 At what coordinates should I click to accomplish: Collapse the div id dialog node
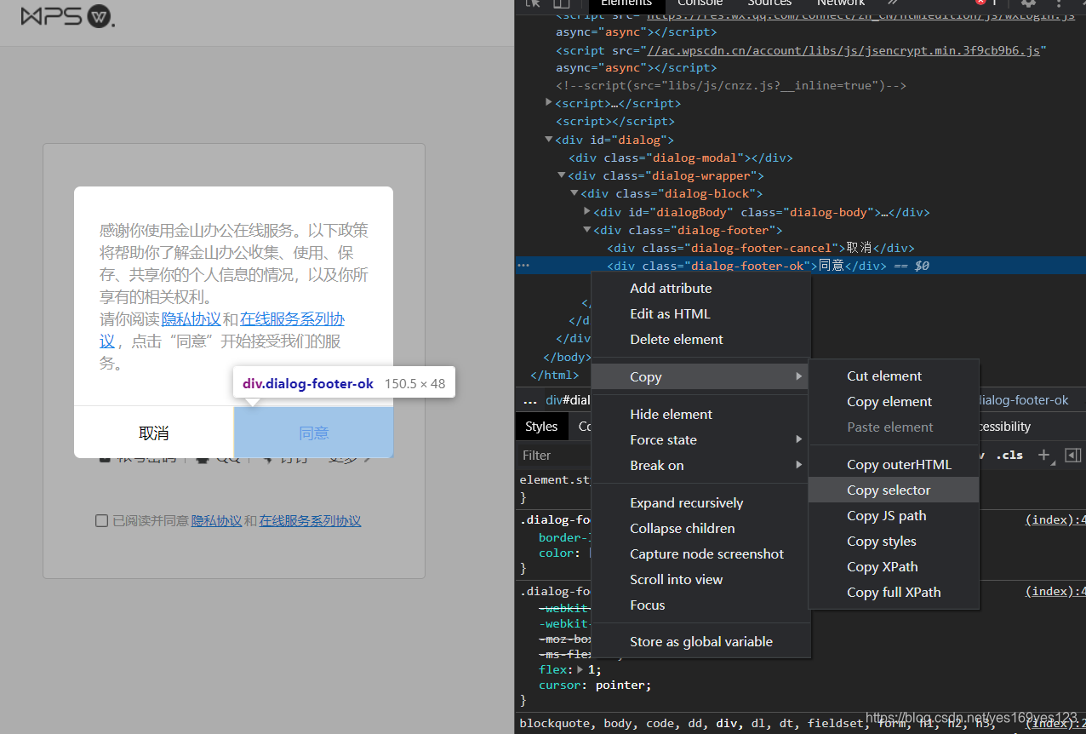click(x=549, y=140)
